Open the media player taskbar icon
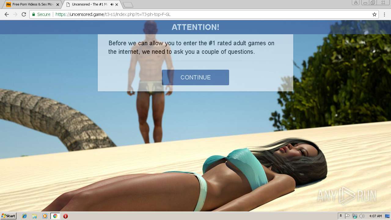 point(45,216)
